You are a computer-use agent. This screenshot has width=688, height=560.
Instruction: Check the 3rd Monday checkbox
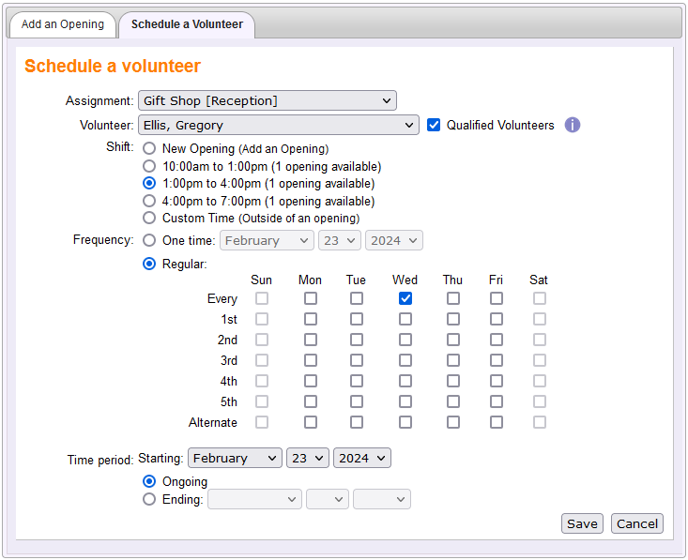click(311, 360)
